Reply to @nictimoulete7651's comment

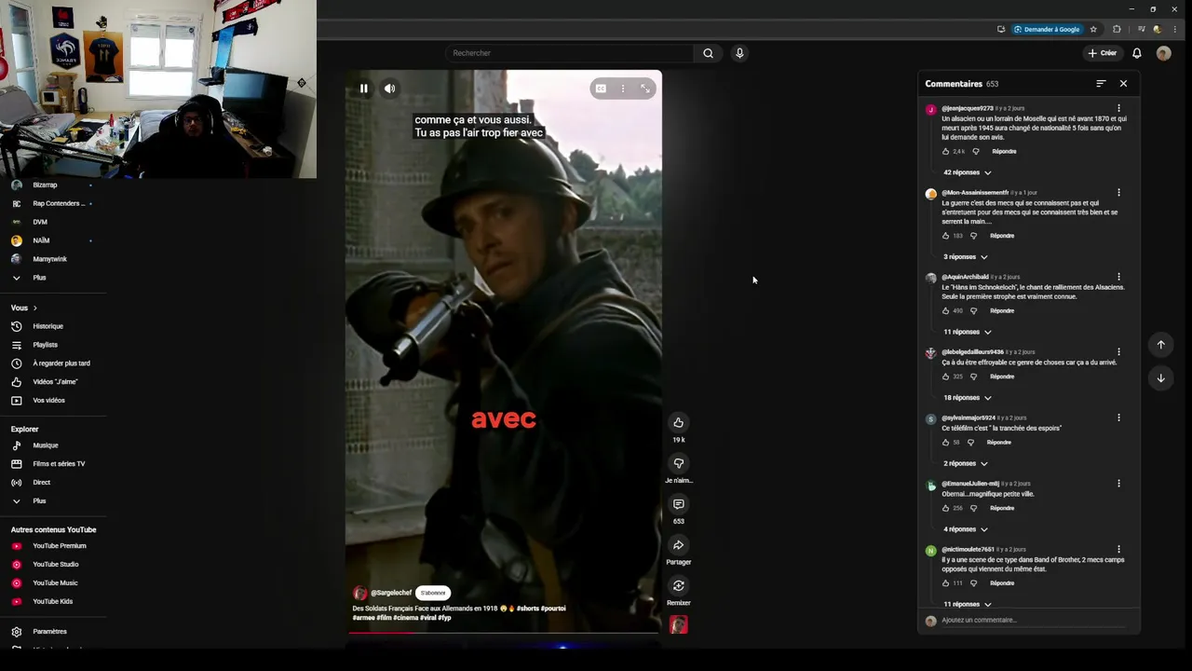[x=1002, y=583]
